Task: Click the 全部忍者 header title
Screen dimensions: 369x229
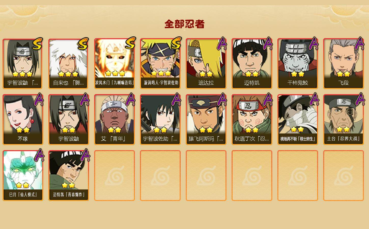Action: click(x=184, y=24)
